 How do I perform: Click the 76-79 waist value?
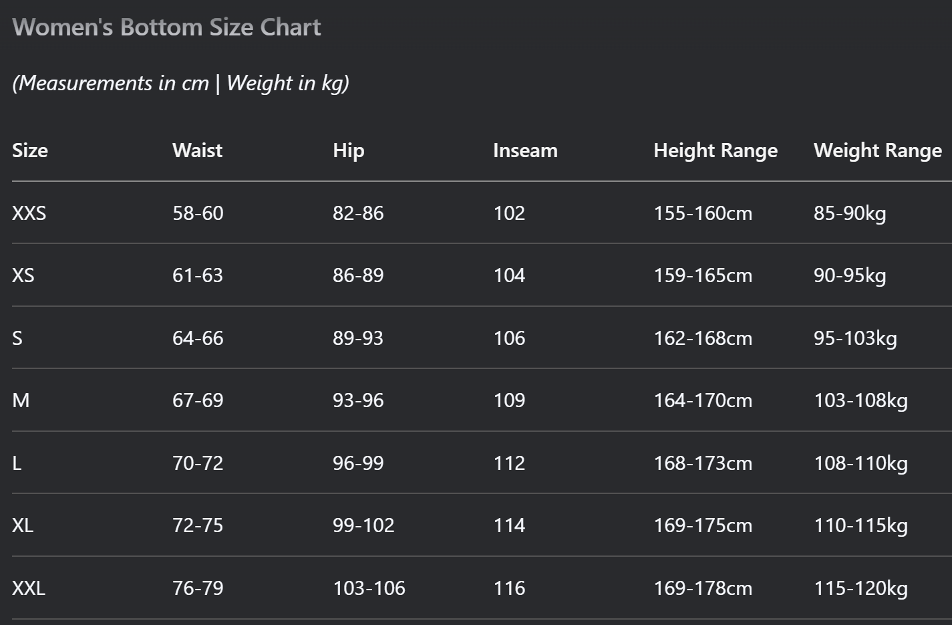pos(198,588)
